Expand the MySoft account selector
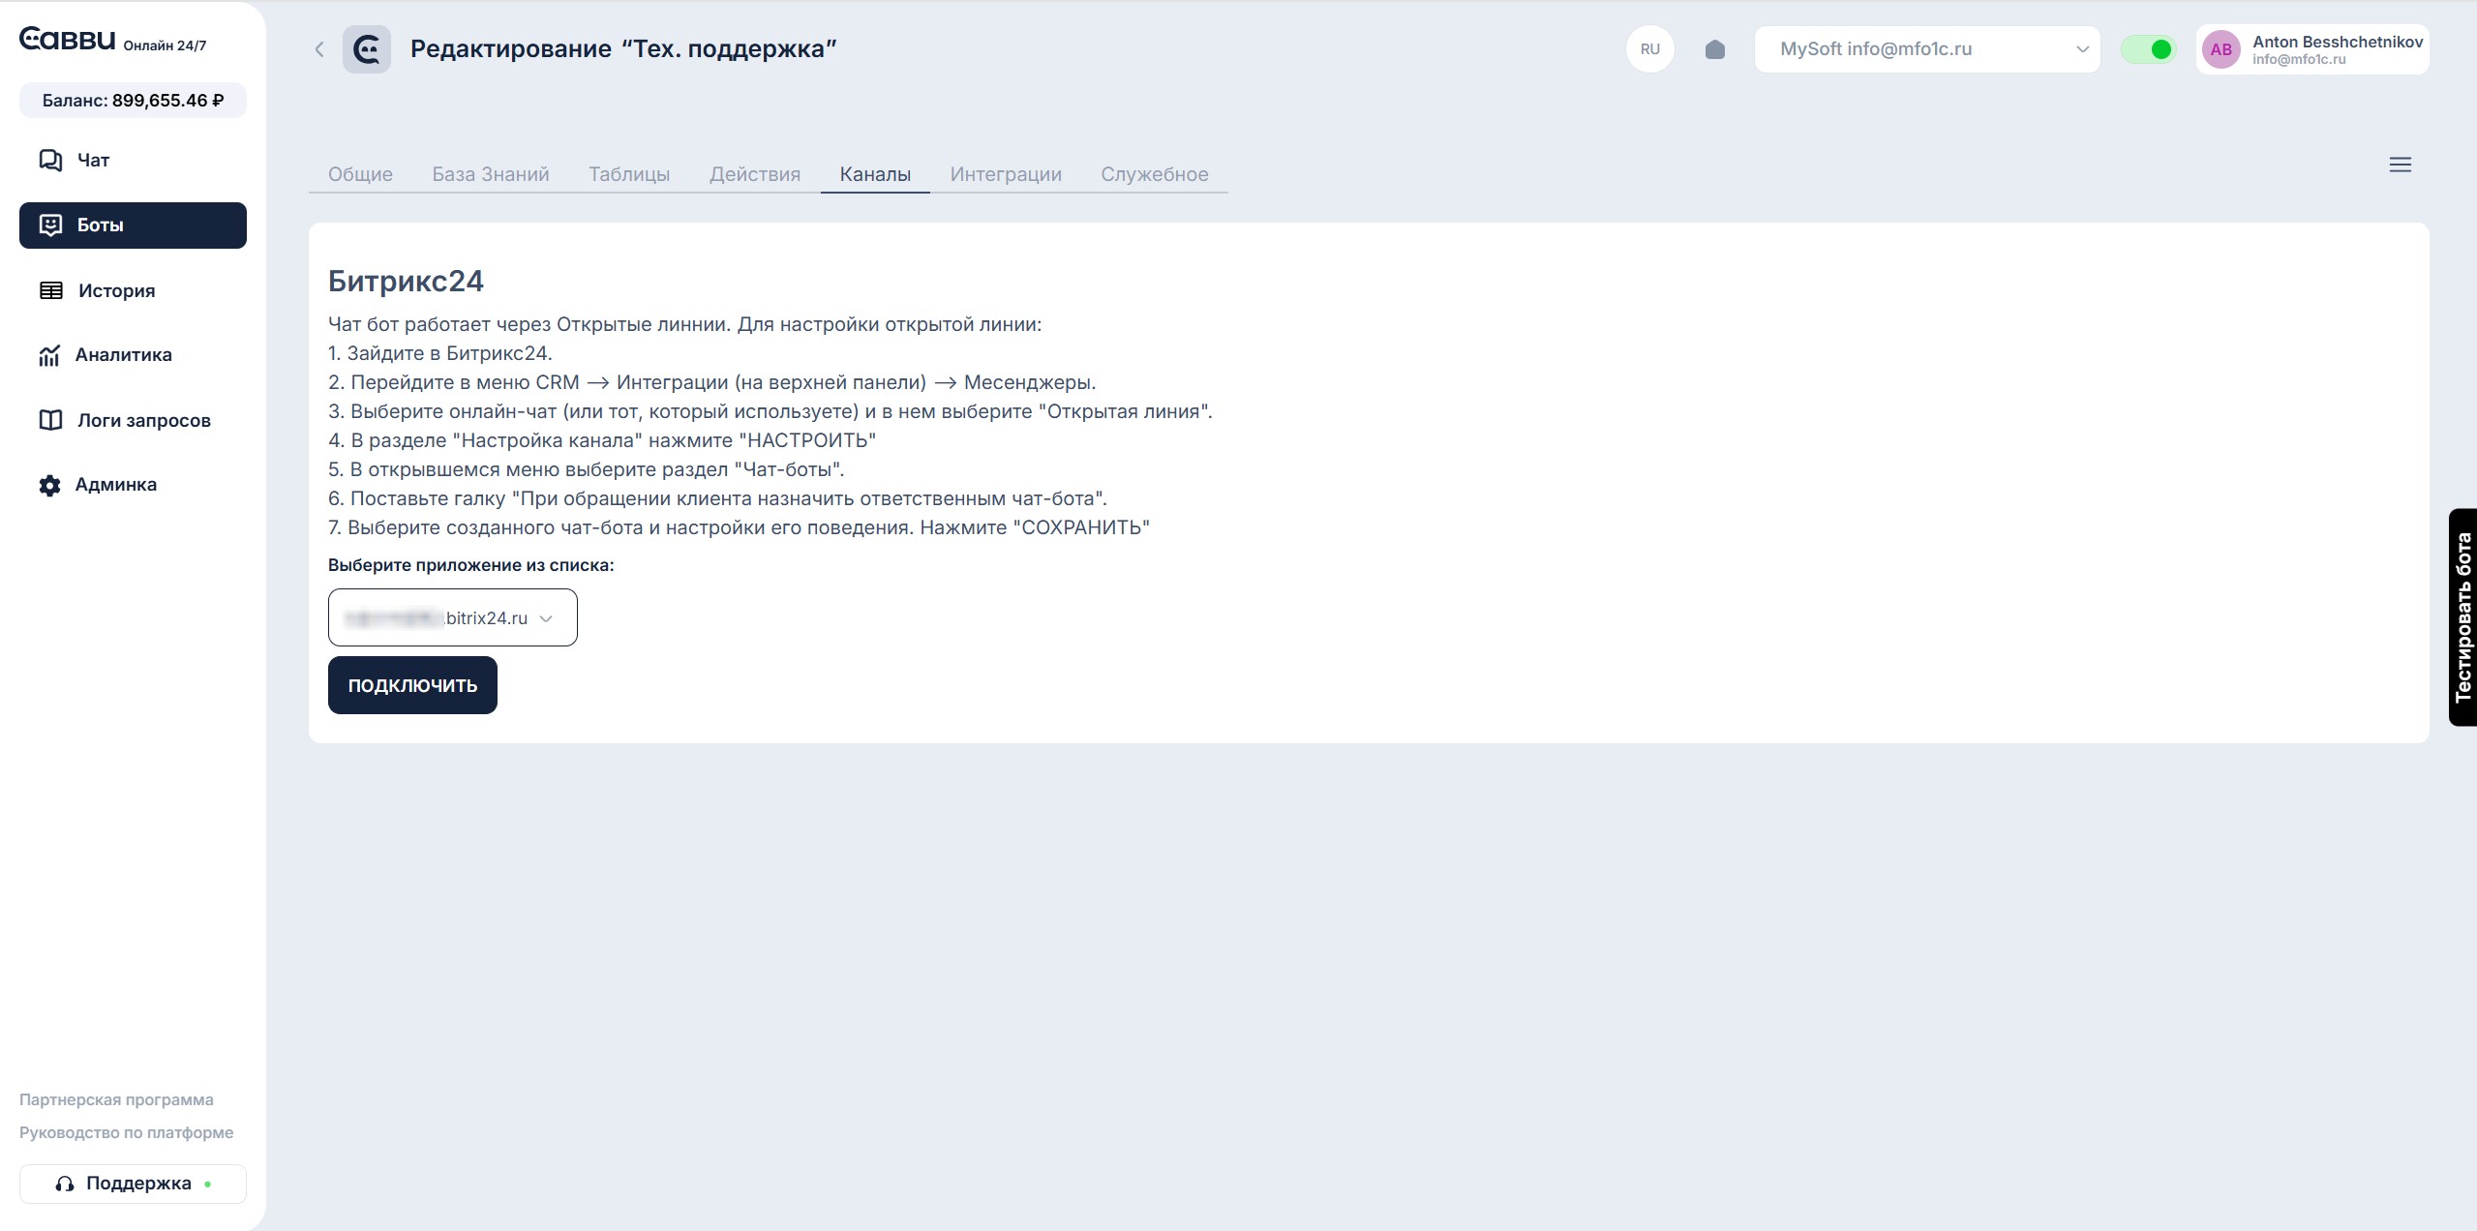Image resolution: width=2477 pixels, height=1231 pixels. pyautogui.click(x=1926, y=49)
